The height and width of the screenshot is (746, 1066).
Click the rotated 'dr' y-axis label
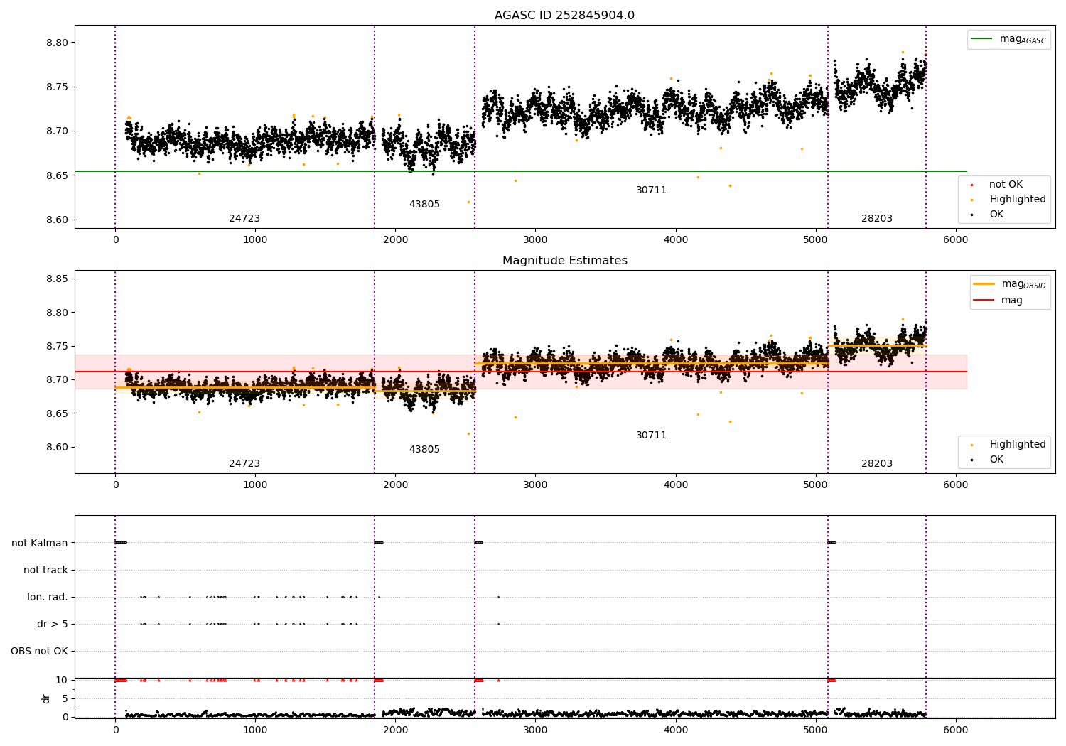pyautogui.click(x=46, y=698)
